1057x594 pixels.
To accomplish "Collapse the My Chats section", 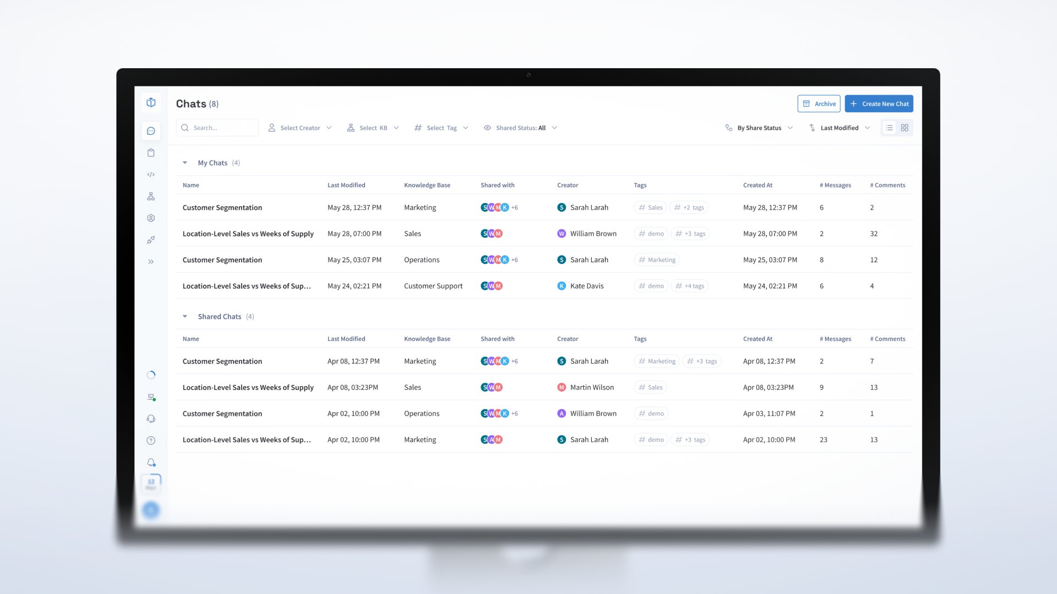I will tap(185, 163).
